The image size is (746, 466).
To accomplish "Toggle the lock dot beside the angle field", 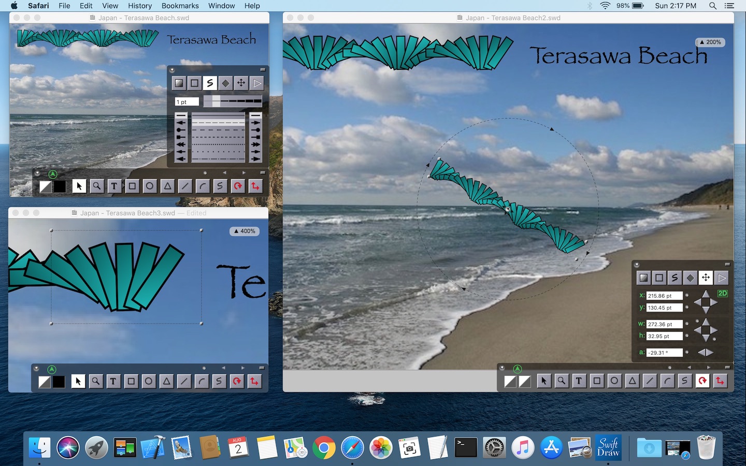I will [687, 353].
